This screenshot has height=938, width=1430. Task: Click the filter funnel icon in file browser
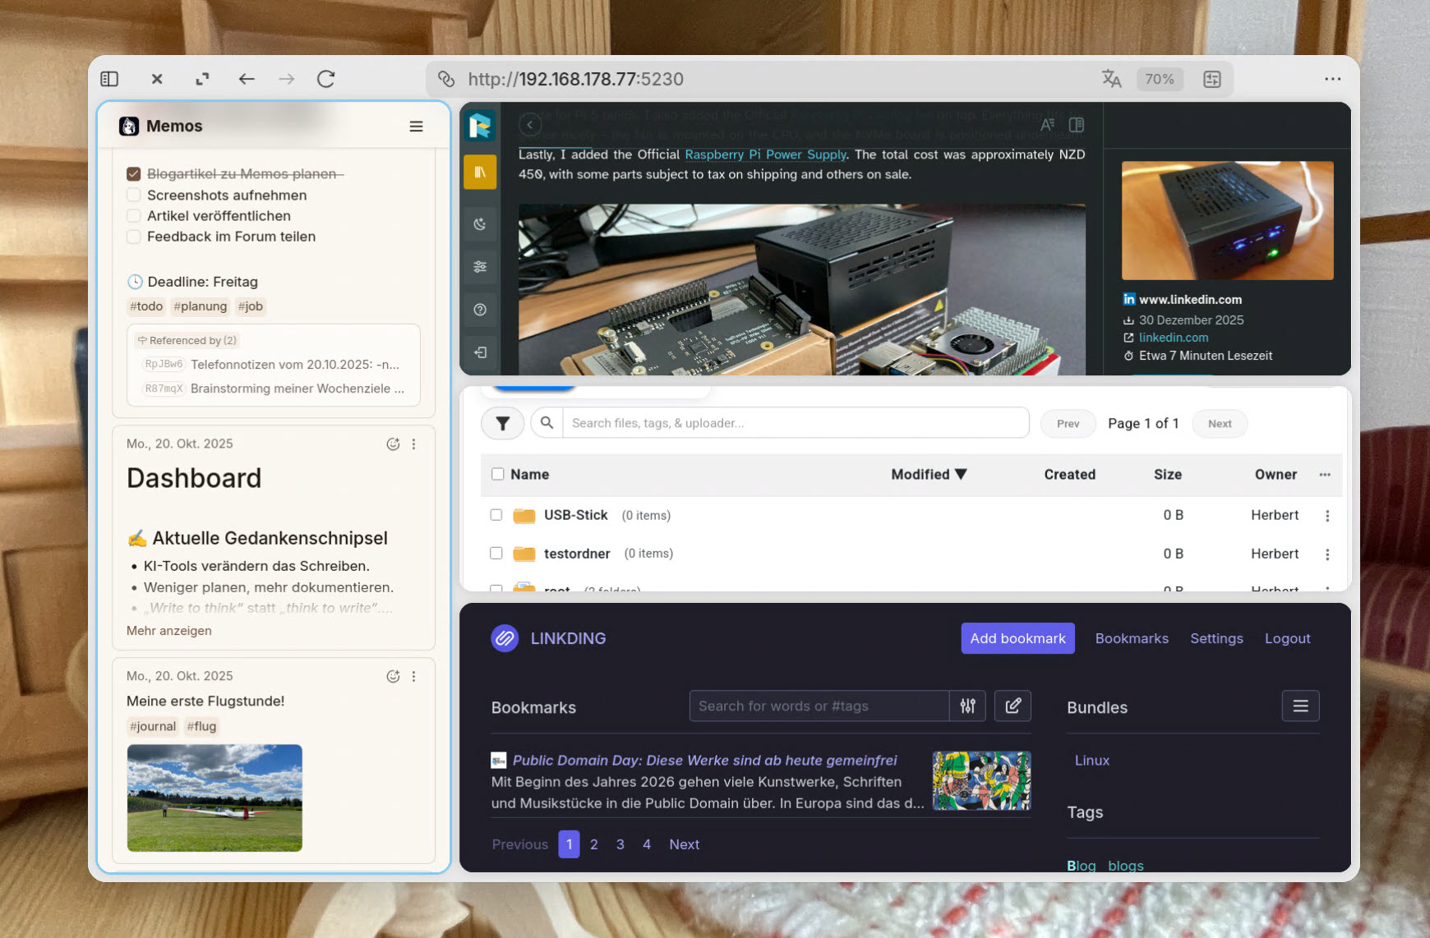[x=502, y=424]
